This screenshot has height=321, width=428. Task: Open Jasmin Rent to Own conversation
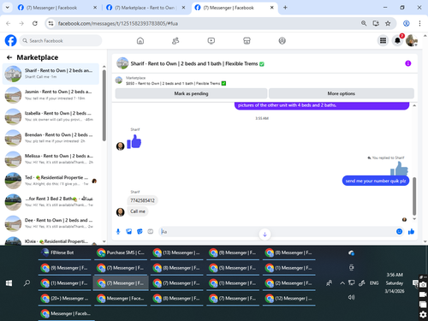tap(51, 95)
